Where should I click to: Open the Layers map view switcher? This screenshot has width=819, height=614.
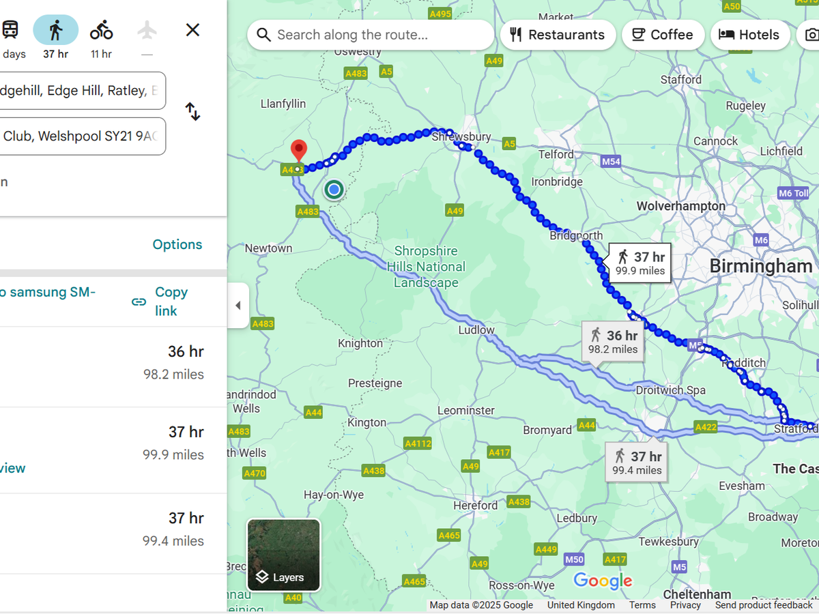(x=283, y=555)
